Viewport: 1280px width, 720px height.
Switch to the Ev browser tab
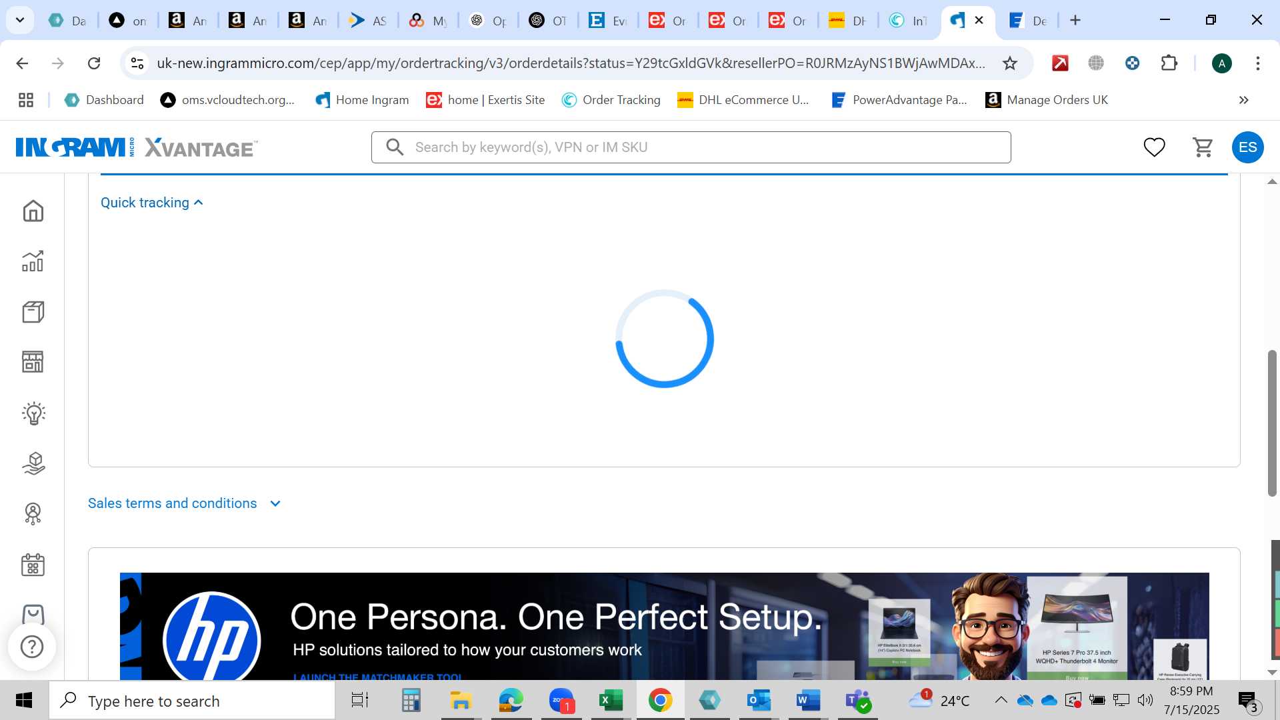tap(607, 21)
